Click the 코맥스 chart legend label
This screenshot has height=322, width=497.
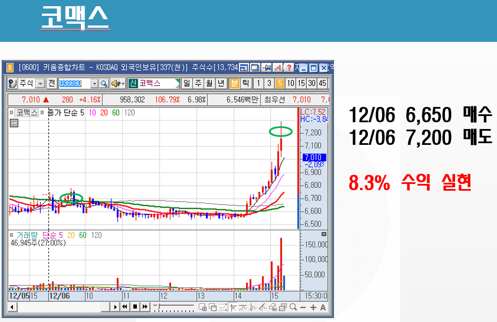tap(27, 113)
